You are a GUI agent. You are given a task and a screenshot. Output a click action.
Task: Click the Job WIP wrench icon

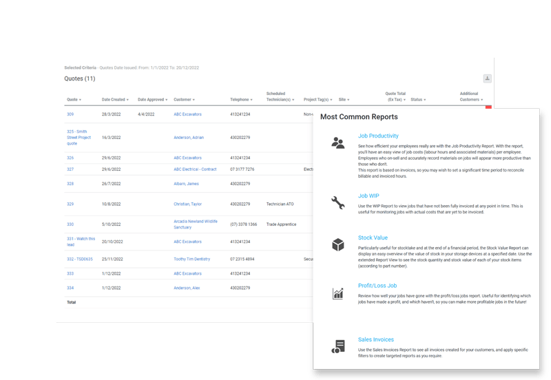(337, 202)
